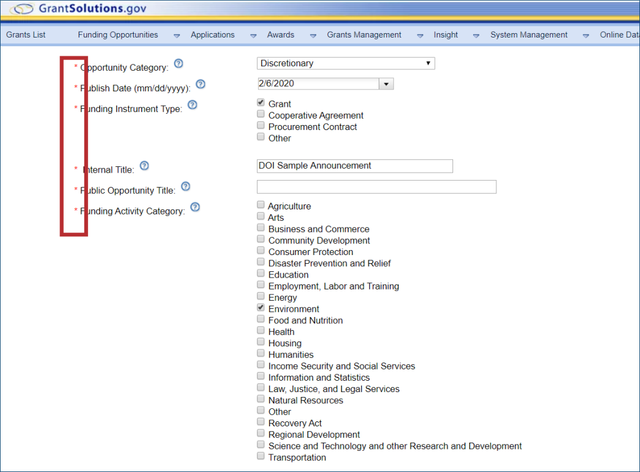
Task: Enable the Cooperative Agreement checkbox
Action: (x=261, y=114)
